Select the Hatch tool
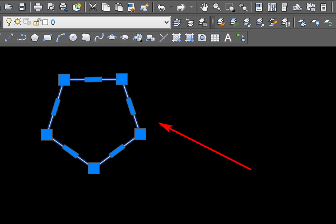 coord(176,38)
